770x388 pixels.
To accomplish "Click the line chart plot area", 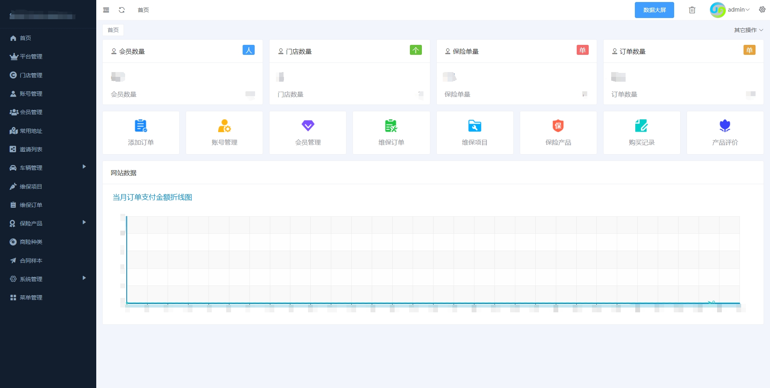I will pyautogui.click(x=433, y=259).
